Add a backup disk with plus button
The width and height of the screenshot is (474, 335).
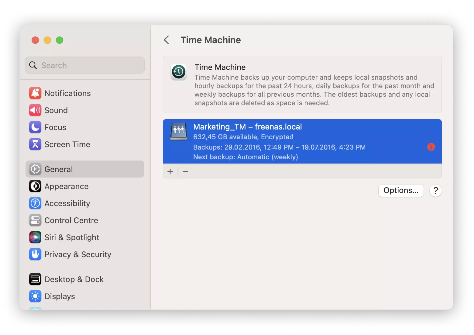(170, 171)
